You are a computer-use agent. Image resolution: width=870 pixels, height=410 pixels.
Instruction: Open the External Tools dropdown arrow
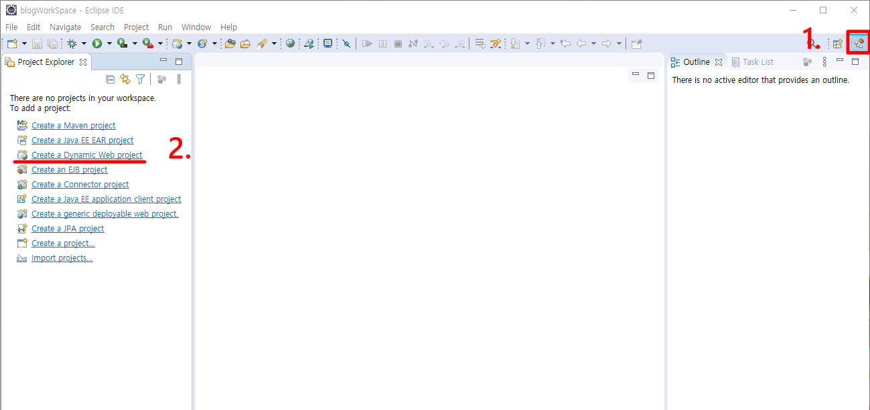(x=160, y=43)
